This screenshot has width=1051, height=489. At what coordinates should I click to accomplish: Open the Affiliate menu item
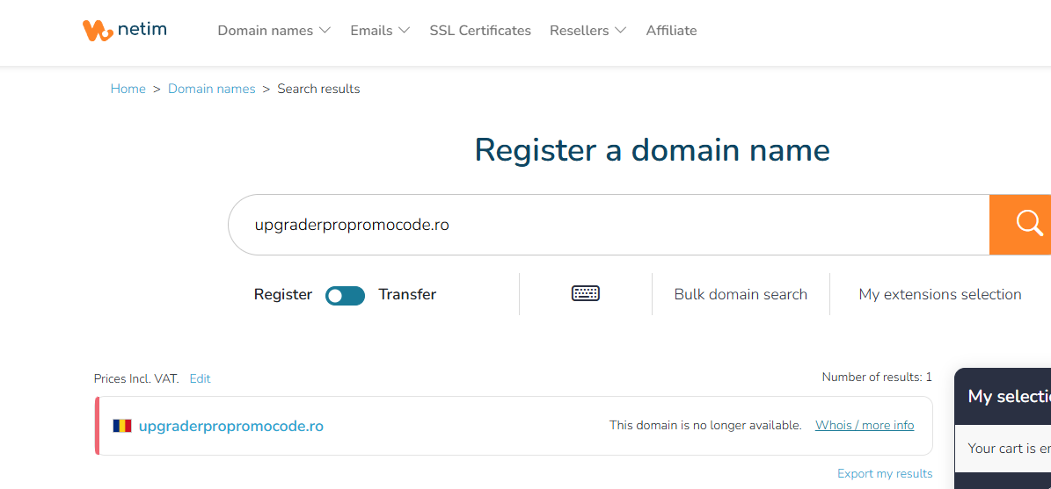pyautogui.click(x=671, y=31)
